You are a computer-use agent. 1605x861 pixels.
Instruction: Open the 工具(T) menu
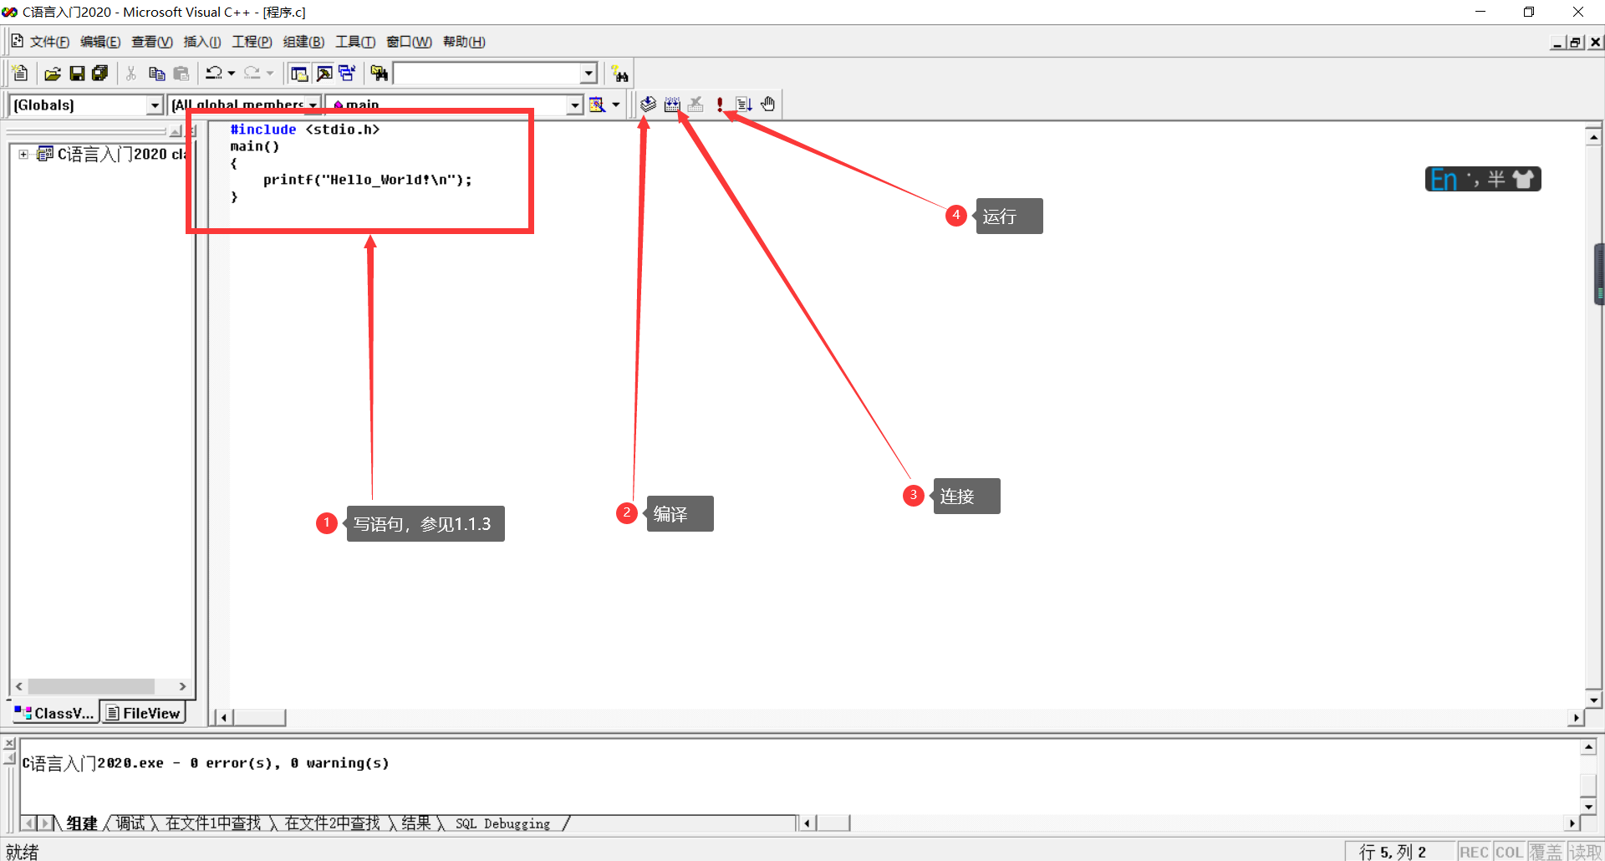coord(355,42)
